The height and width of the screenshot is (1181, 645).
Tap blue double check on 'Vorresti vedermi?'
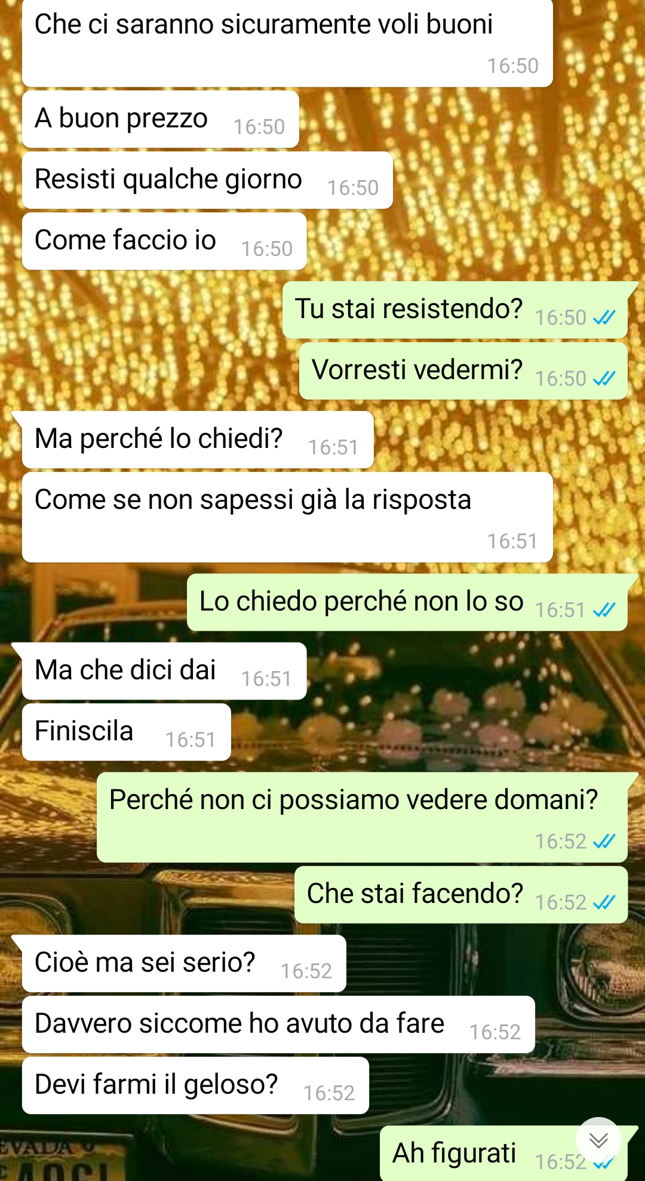[604, 379]
